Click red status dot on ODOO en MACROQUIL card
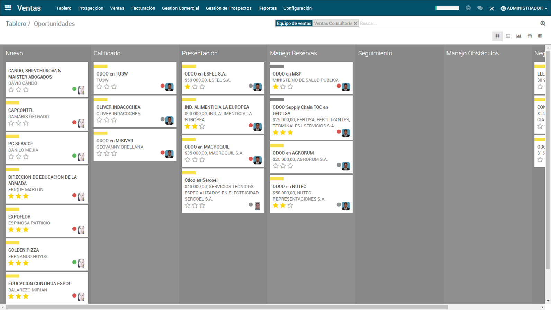 [251, 159]
